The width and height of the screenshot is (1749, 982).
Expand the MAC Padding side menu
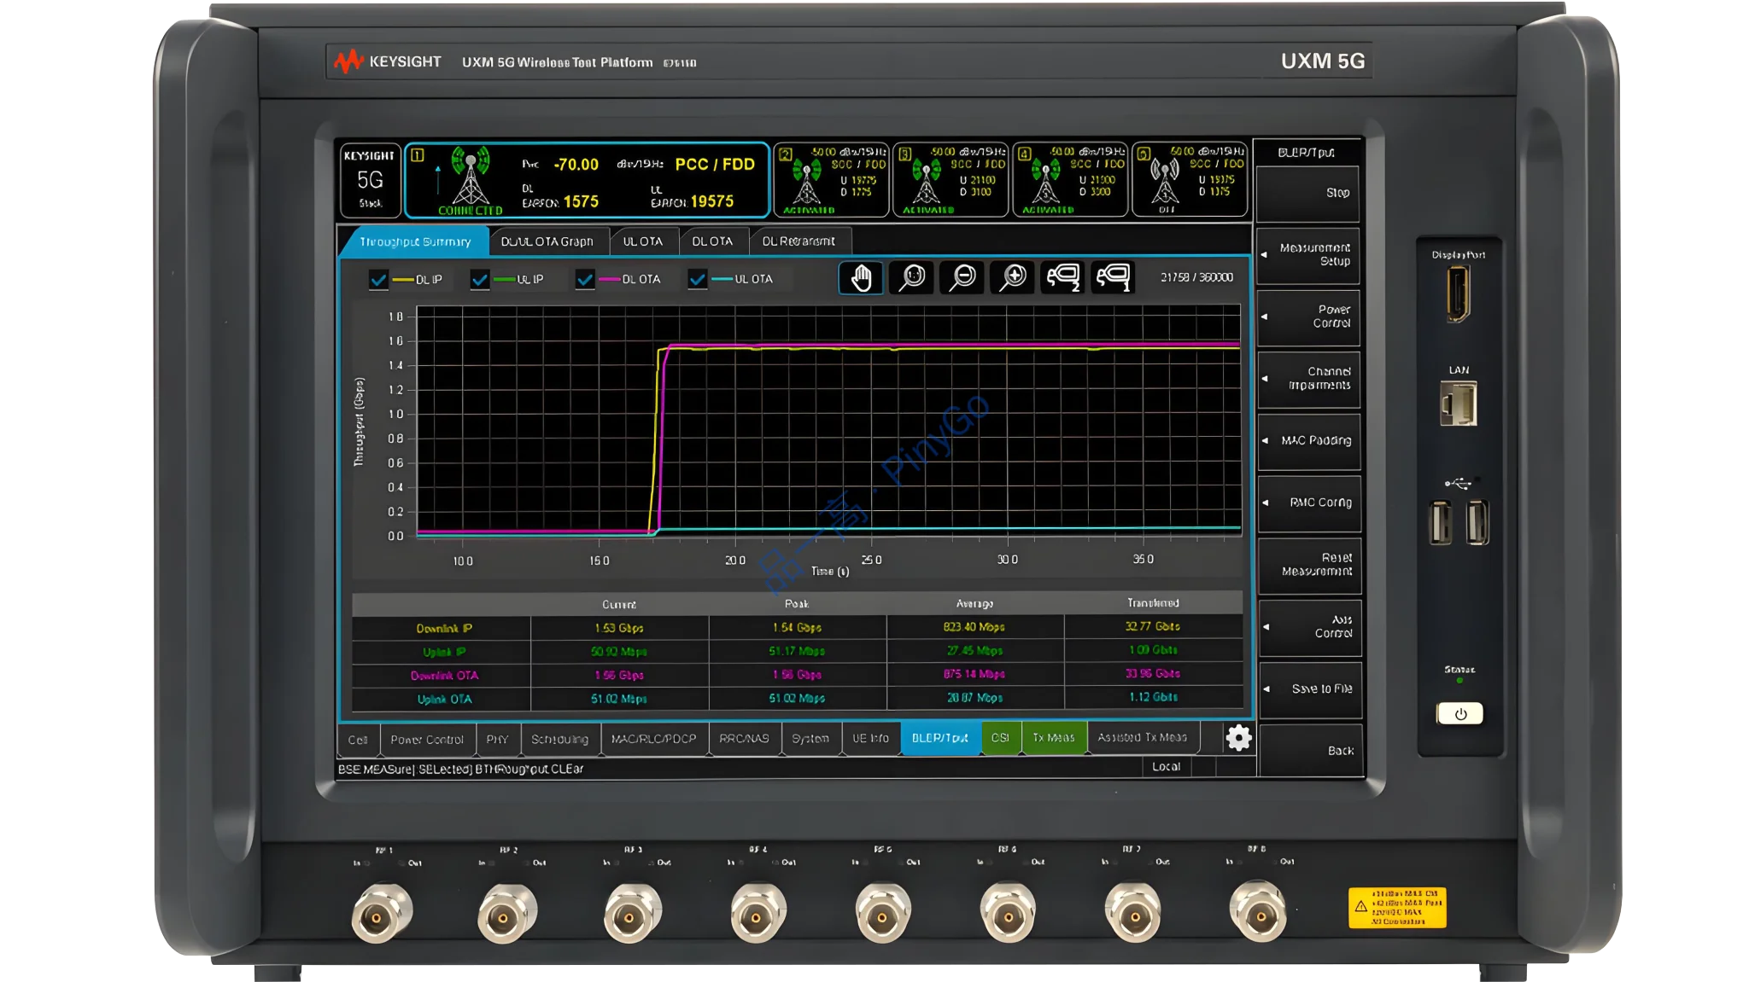pos(1309,441)
